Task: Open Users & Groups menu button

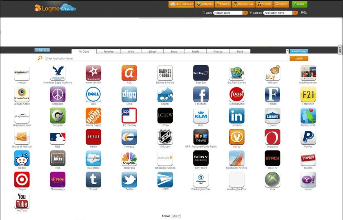Action: (243, 4)
